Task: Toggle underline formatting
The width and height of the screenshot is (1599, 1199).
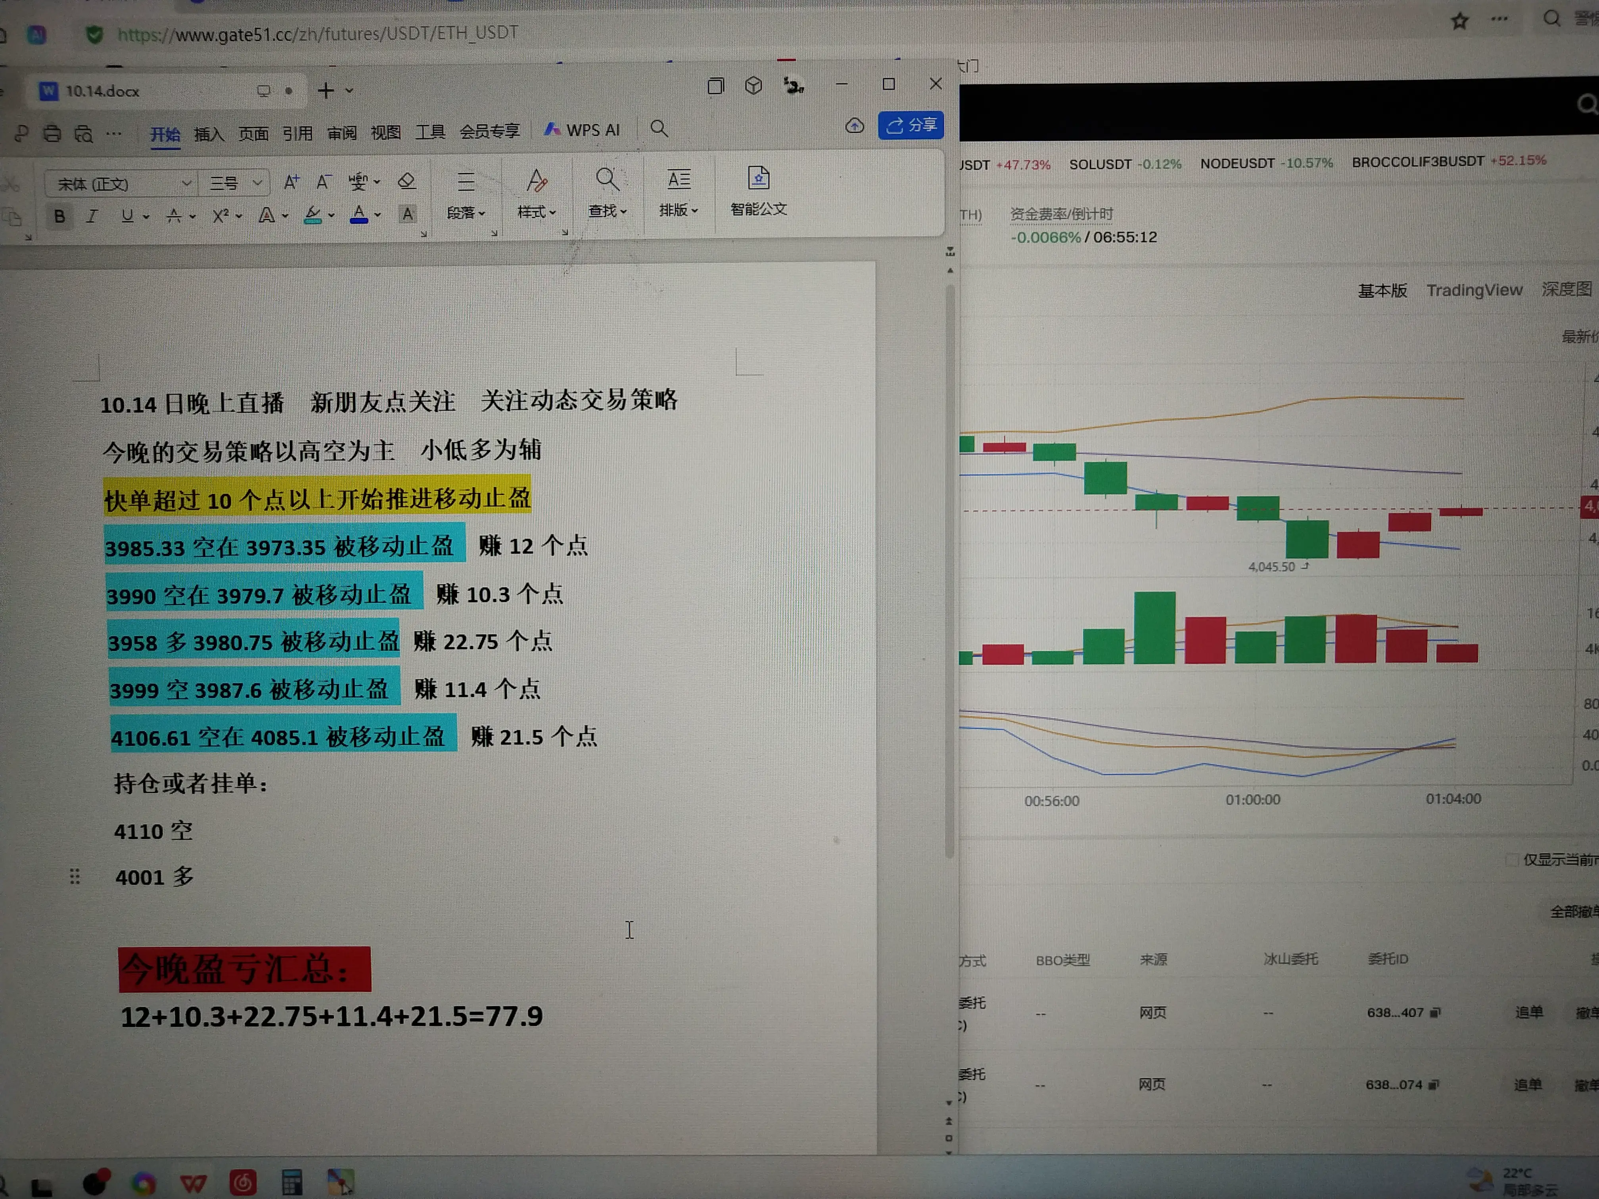Action: pos(127,216)
